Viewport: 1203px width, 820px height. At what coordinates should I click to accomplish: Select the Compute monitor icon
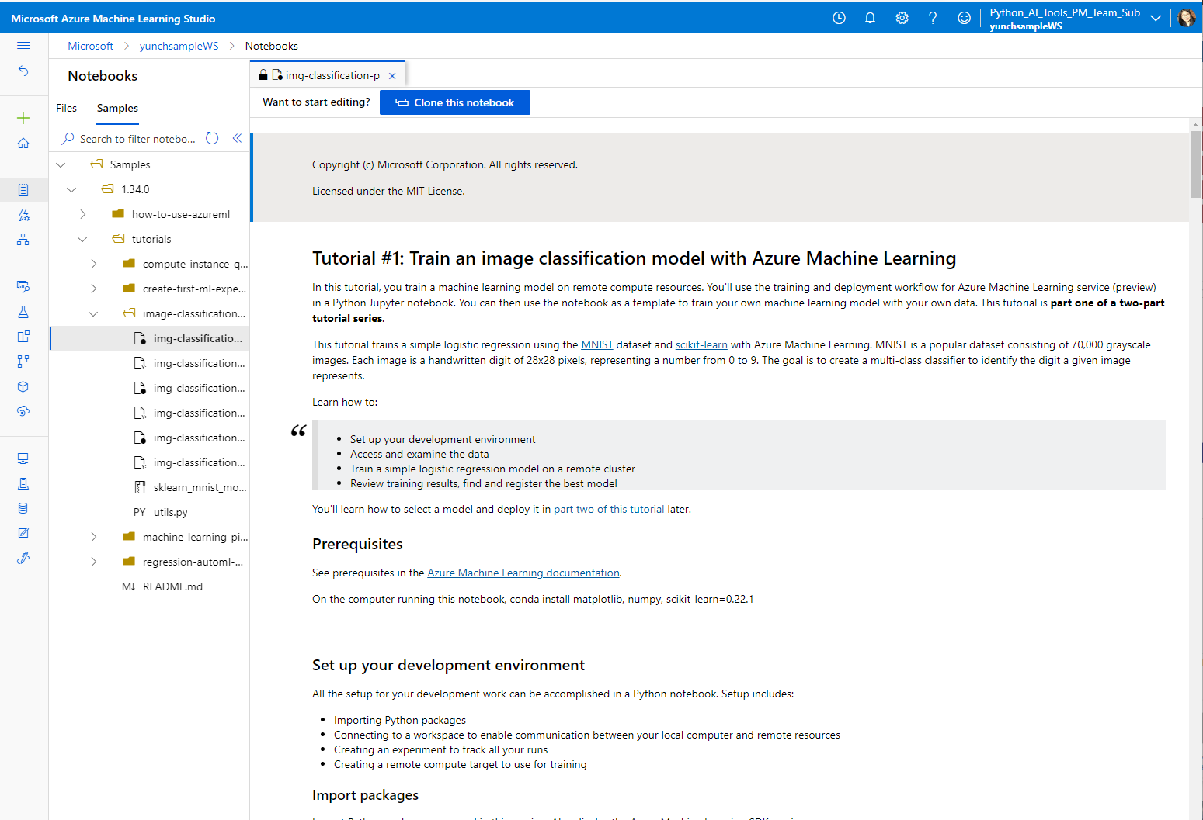pyautogui.click(x=23, y=458)
